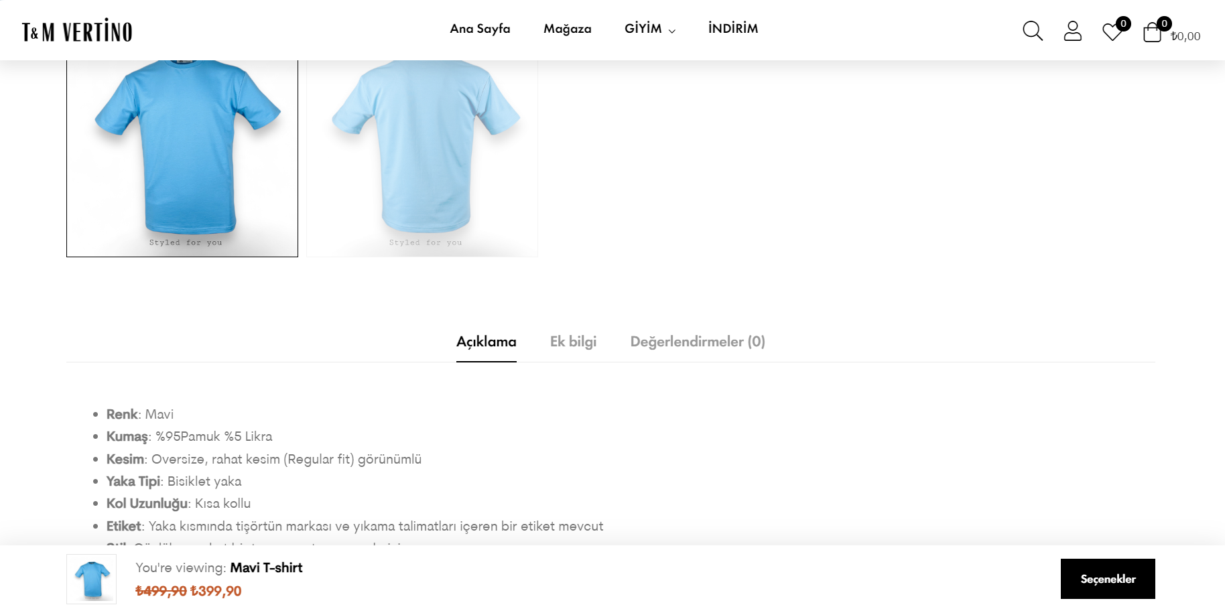This screenshot has width=1225, height=611.
Task: Select the light blue T-shirt back image
Action: tap(422, 158)
